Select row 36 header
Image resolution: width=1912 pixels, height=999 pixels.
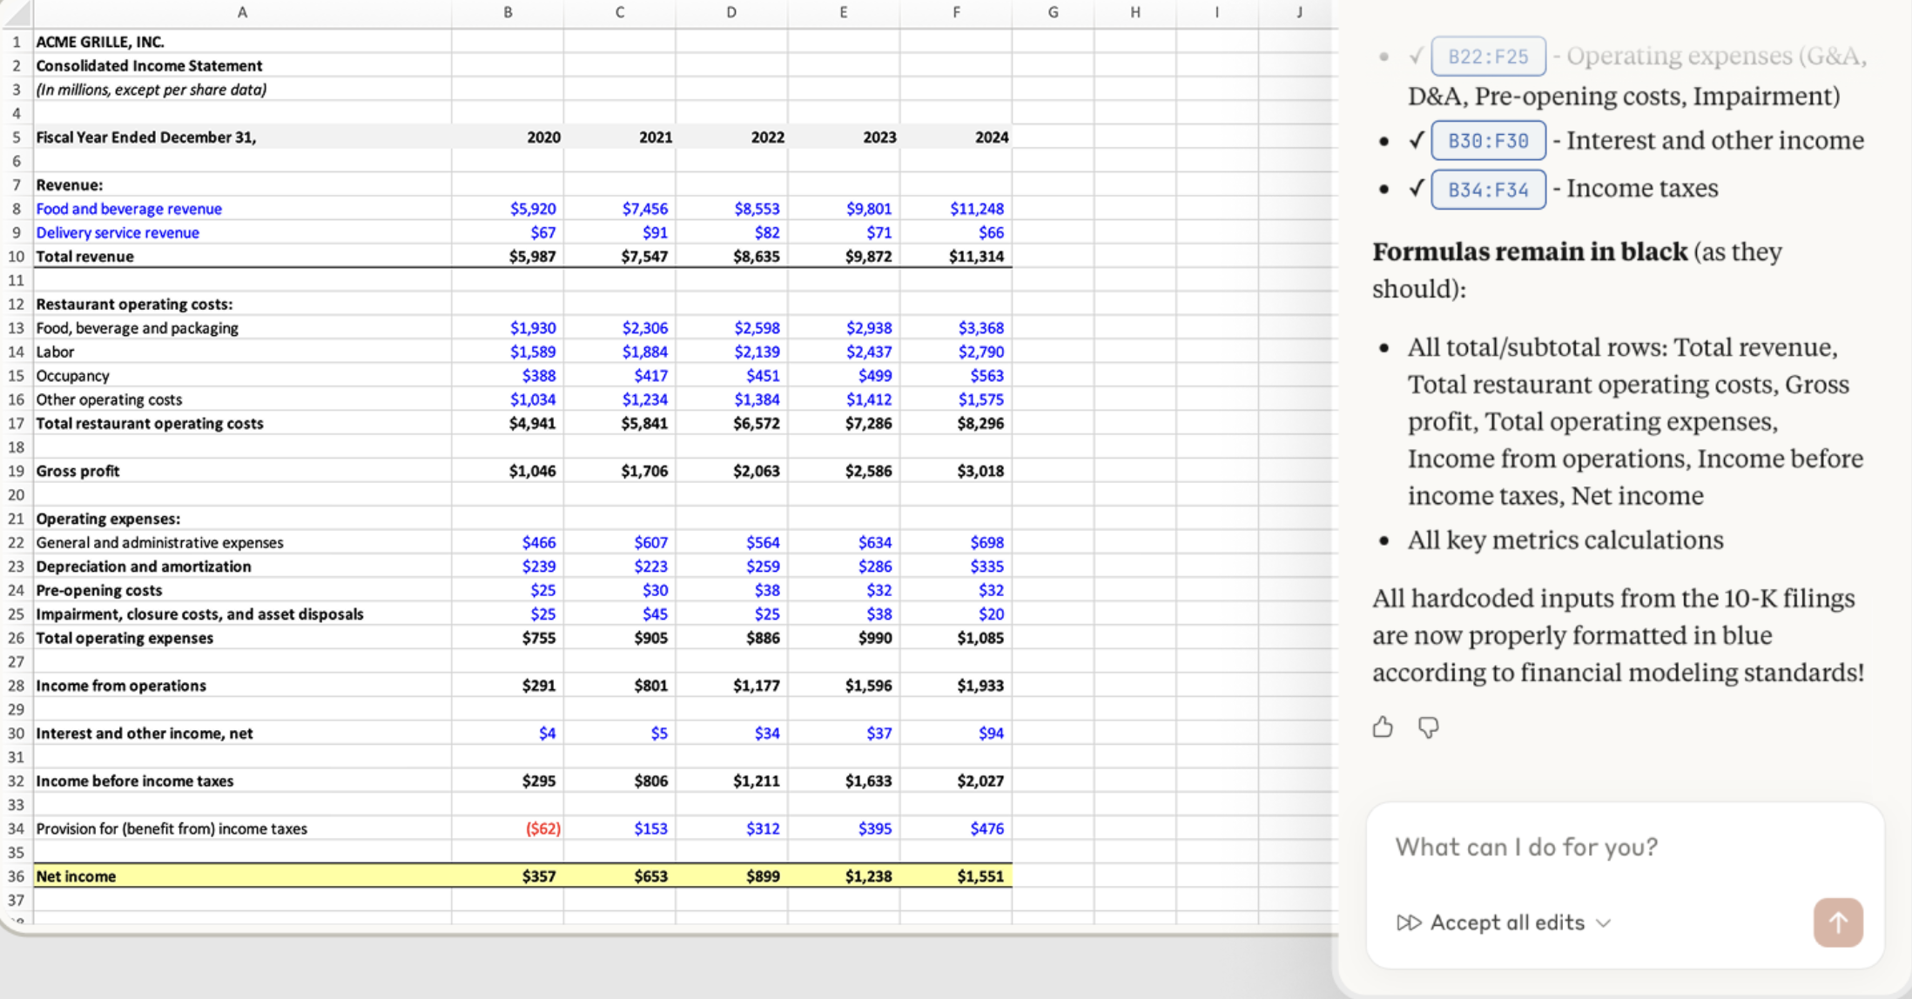[16, 876]
